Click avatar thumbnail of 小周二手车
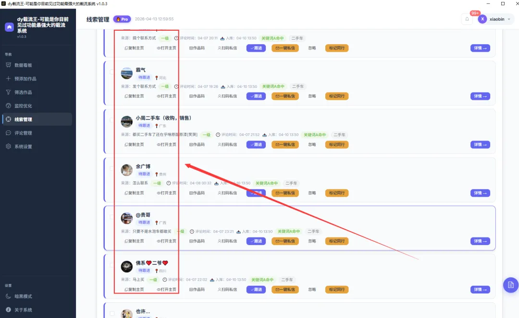Screen dimensions: 519x318 [126, 121]
